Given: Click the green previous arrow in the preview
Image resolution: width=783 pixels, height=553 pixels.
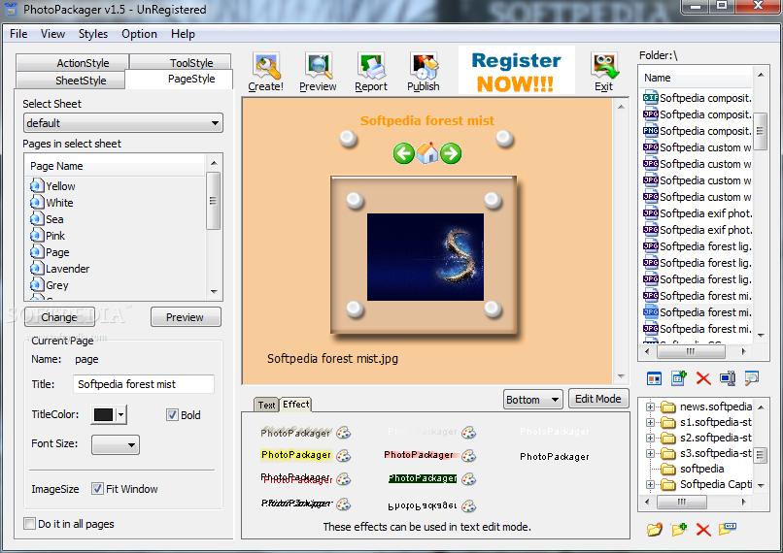Looking at the screenshot, I should (x=403, y=153).
